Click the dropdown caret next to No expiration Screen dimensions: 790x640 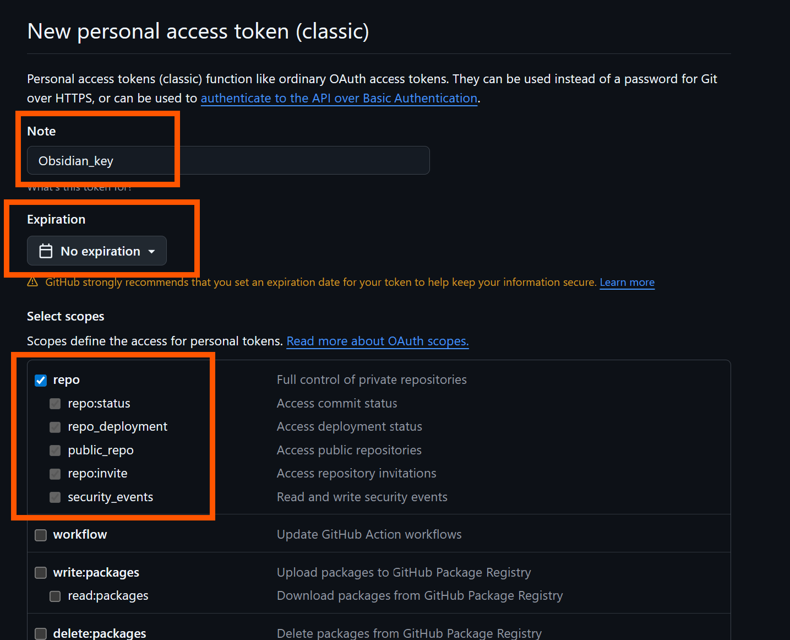click(x=151, y=252)
